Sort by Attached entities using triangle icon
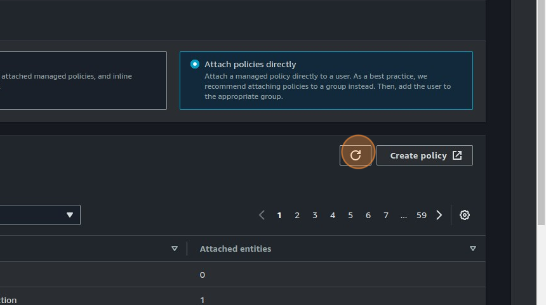 tap(472, 249)
